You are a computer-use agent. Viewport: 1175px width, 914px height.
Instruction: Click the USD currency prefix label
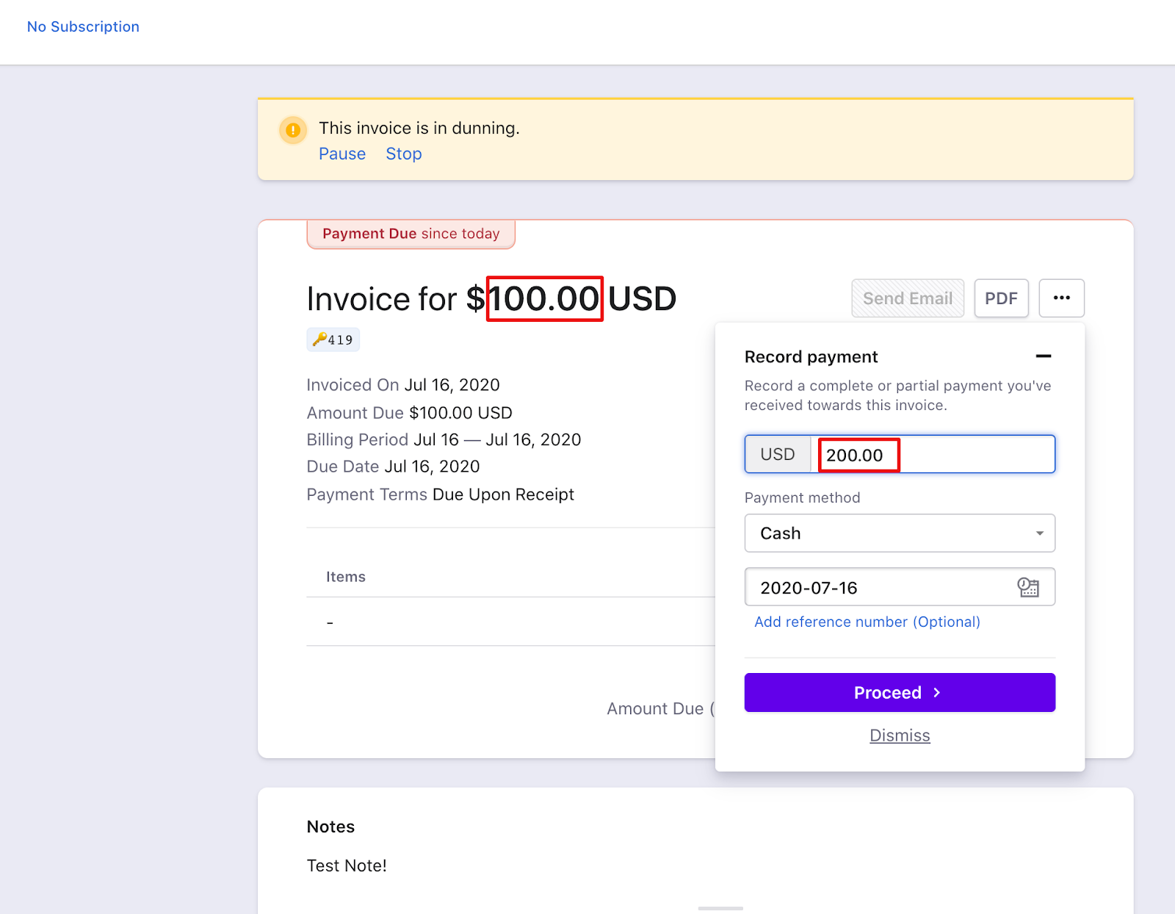(778, 455)
